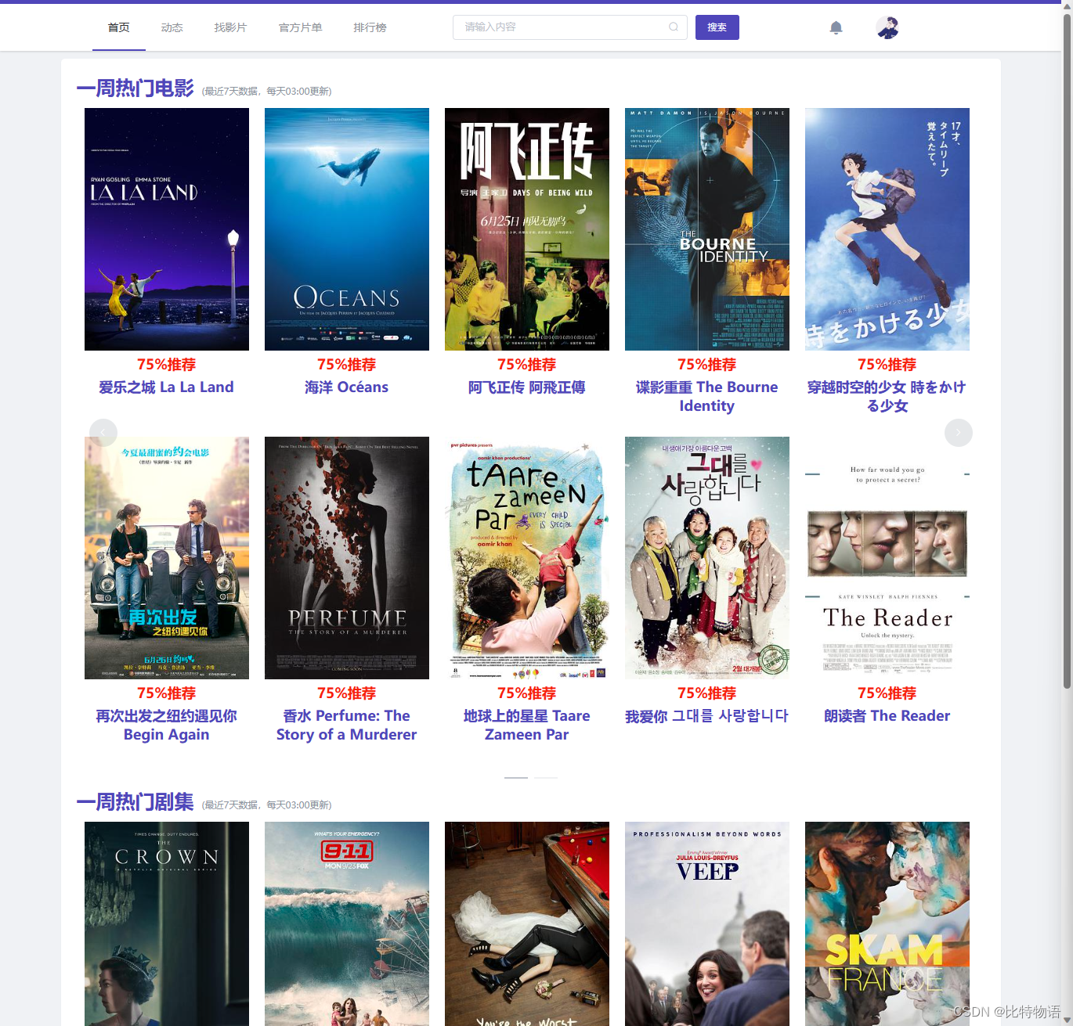
Task: Click the 一周热门剧集 section heading
Action: 135,802
